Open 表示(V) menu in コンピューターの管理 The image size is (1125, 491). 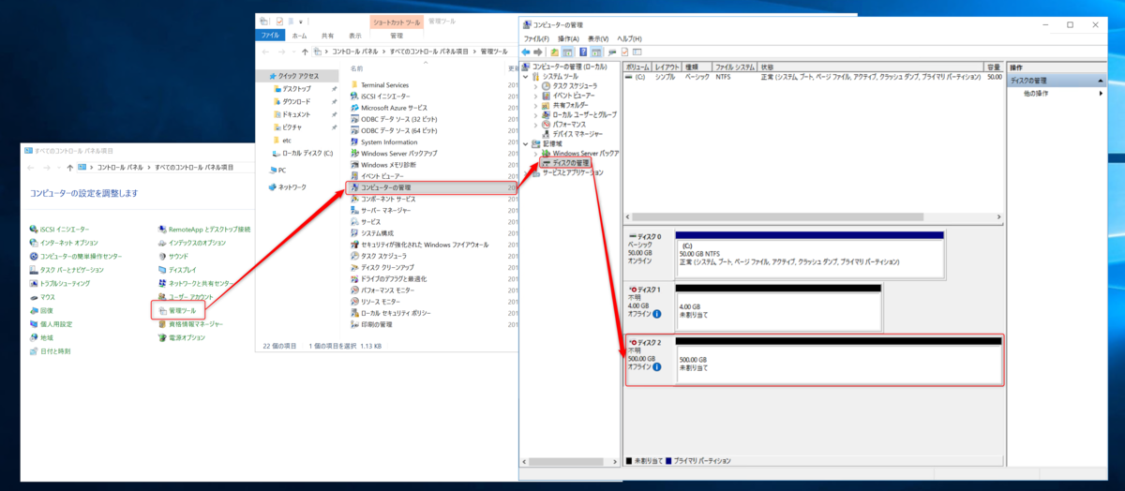pos(598,38)
